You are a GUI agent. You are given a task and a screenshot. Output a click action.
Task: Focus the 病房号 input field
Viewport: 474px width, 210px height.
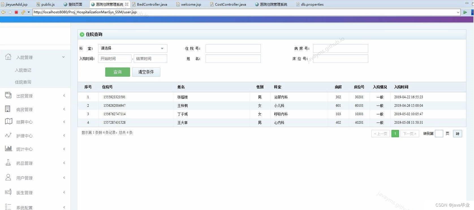click(x=341, y=48)
